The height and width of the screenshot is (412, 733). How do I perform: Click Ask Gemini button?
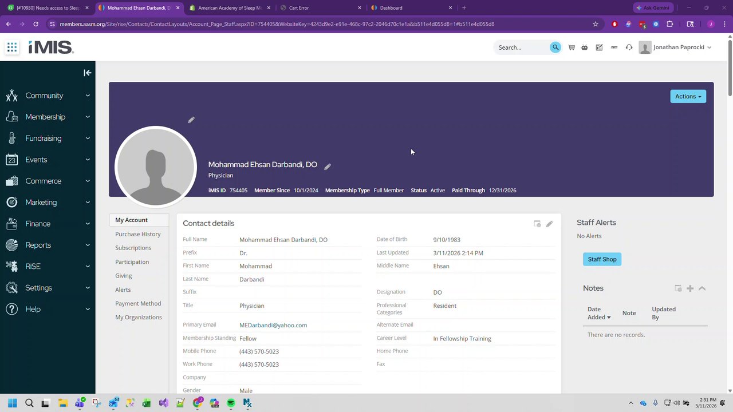(652, 8)
